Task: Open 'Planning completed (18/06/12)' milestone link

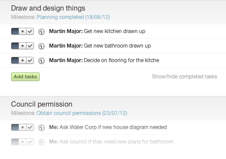Action: (x=73, y=17)
